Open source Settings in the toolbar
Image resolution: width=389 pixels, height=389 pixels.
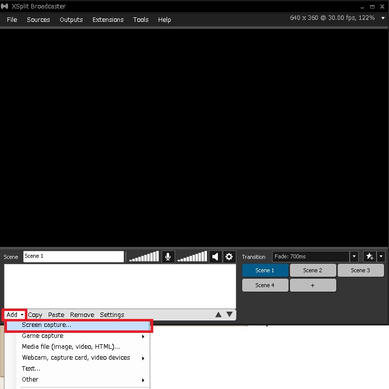pyautogui.click(x=112, y=315)
